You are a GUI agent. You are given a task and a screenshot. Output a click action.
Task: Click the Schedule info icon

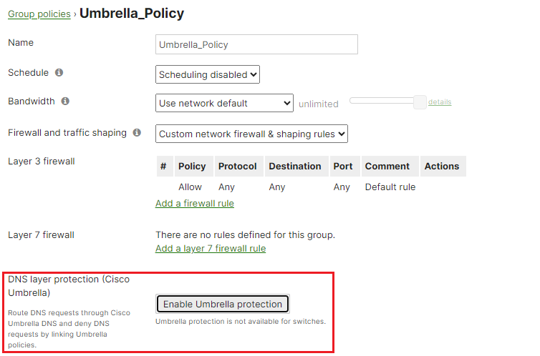(59, 72)
